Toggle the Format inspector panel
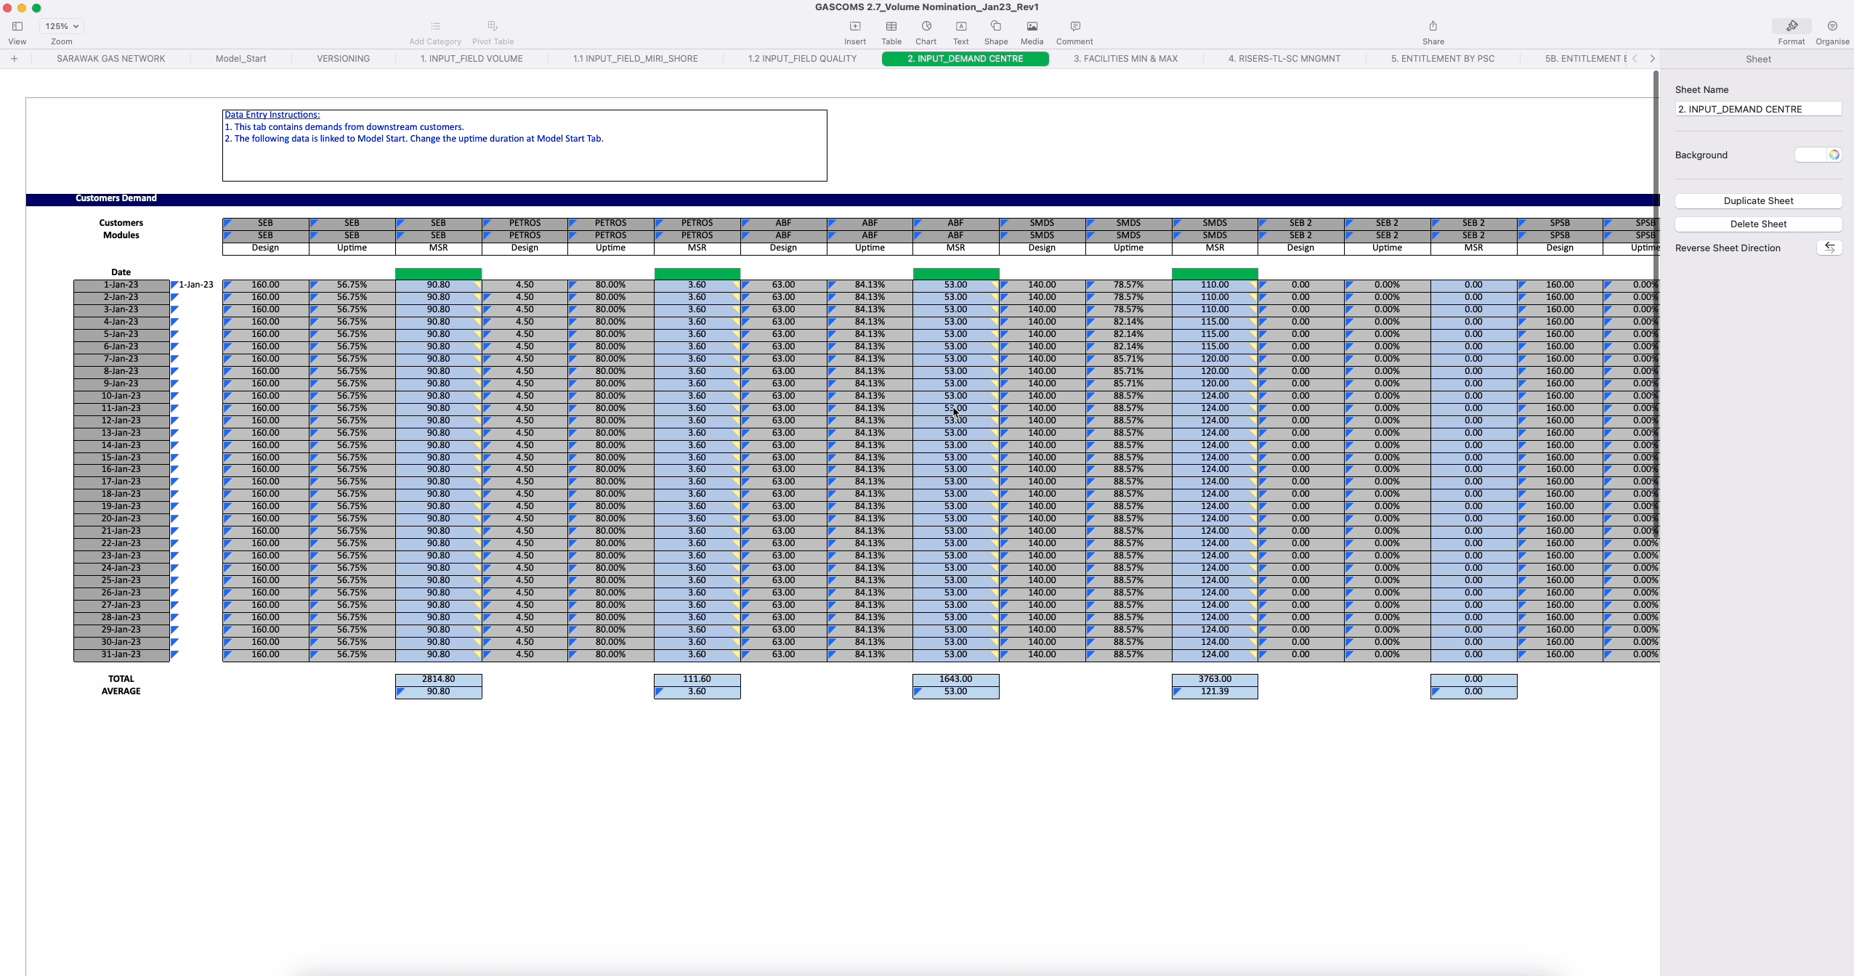Image resolution: width=1854 pixels, height=976 pixels. [x=1791, y=26]
